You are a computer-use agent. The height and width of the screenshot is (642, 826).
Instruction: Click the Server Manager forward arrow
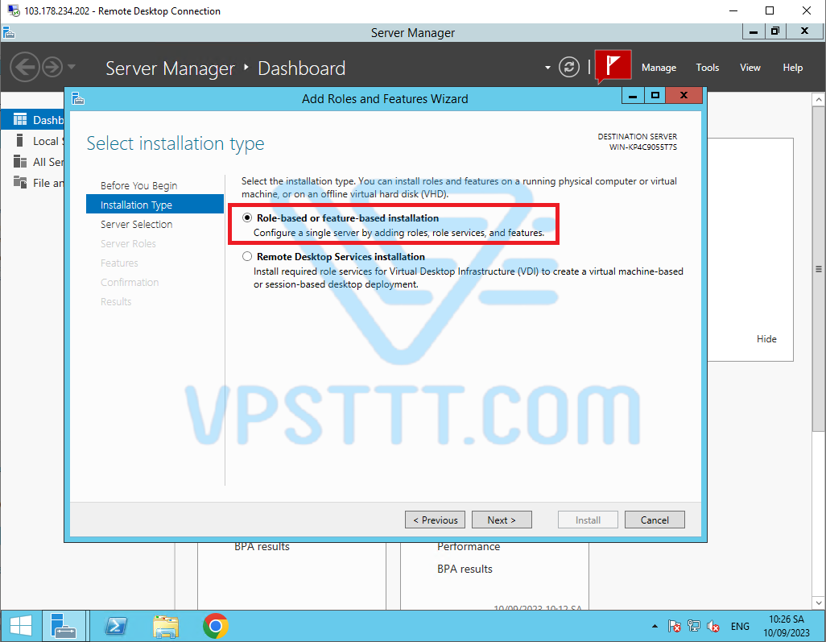coord(52,68)
